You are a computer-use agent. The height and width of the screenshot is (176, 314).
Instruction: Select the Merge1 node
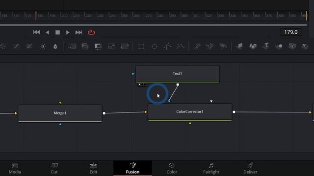60,113
